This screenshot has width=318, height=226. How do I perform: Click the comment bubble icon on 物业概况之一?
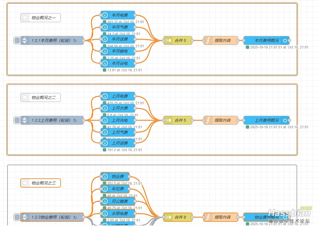point(25,18)
